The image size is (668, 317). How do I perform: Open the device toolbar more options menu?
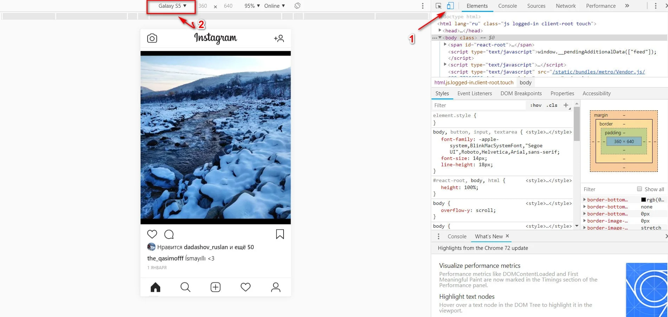coord(423,6)
